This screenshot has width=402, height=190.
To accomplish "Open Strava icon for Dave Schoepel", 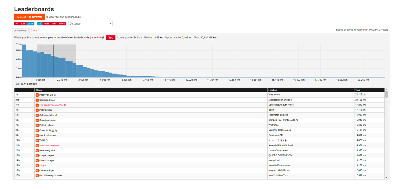I will [37, 160].
